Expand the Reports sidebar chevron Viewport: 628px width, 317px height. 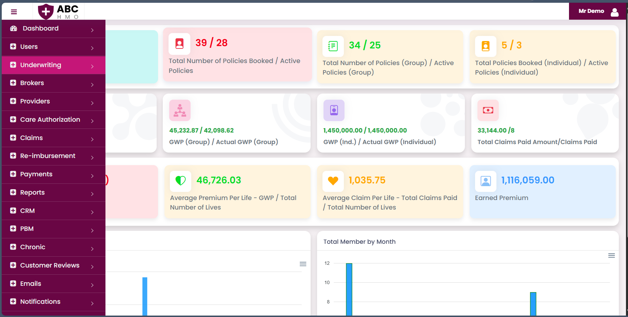[92, 194]
